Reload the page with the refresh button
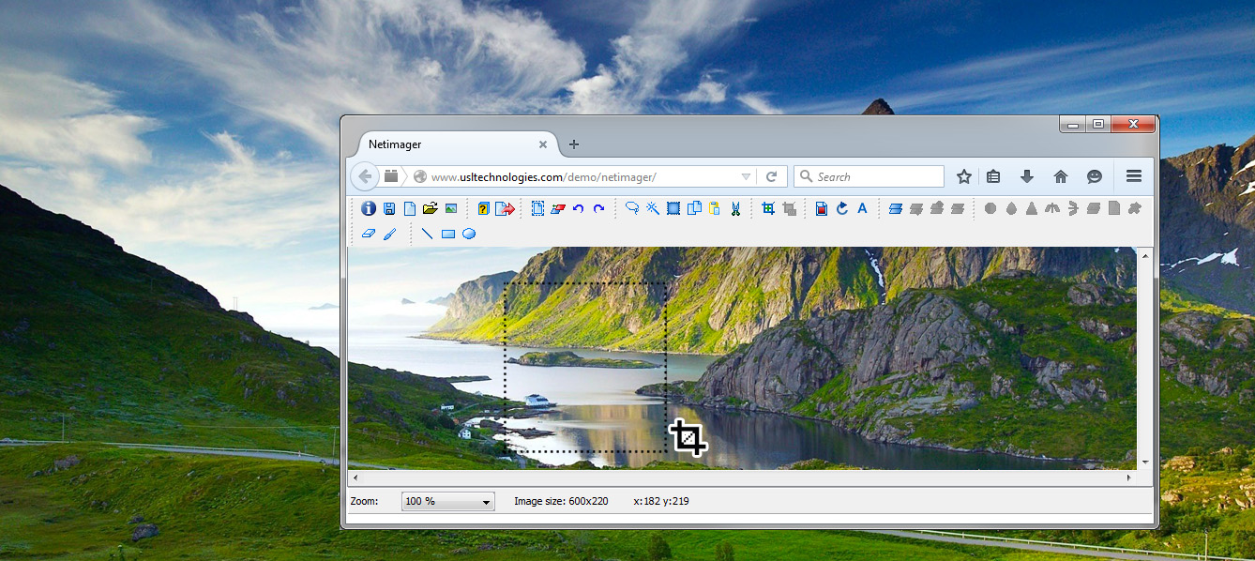 [x=771, y=176]
